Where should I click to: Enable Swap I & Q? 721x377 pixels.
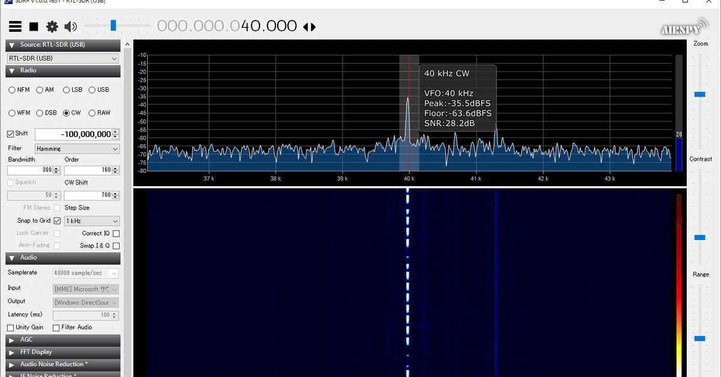click(x=115, y=246)
